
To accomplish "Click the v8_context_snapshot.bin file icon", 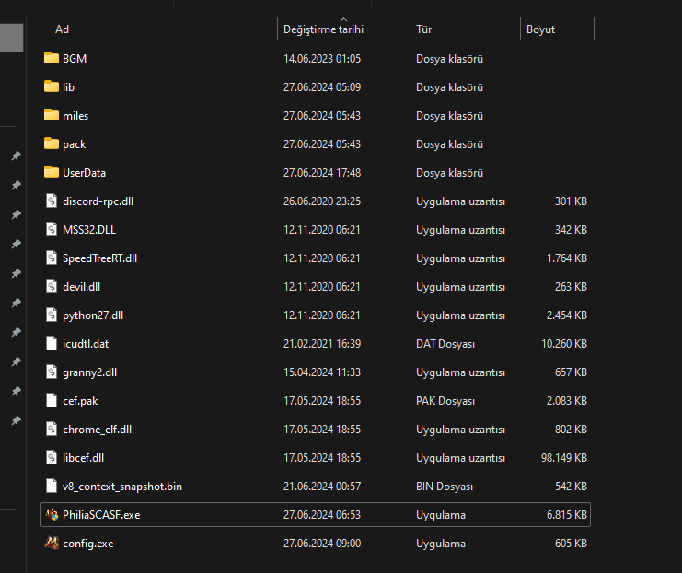I will click(x=52, y=486).
